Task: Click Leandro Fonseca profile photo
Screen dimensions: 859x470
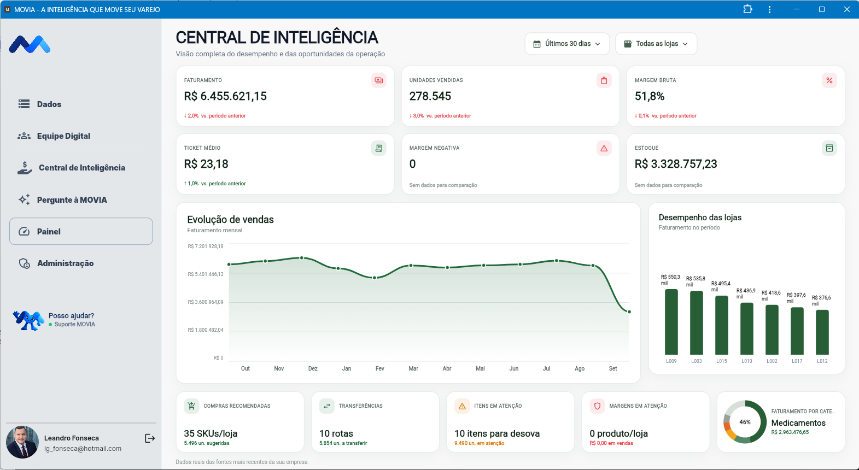Action: pos(22,442)
